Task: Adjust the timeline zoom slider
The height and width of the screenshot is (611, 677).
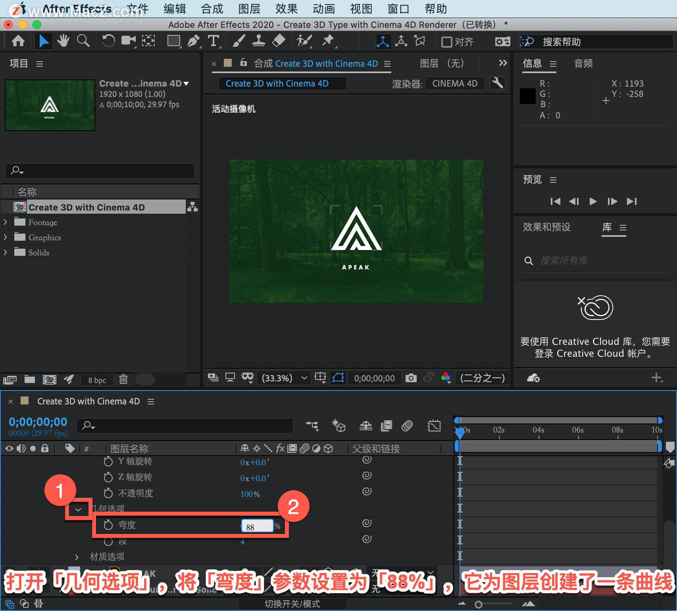Action: (x=478, y=604)
